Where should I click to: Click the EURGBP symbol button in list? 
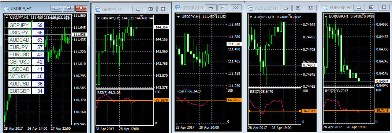pos(20,91)
